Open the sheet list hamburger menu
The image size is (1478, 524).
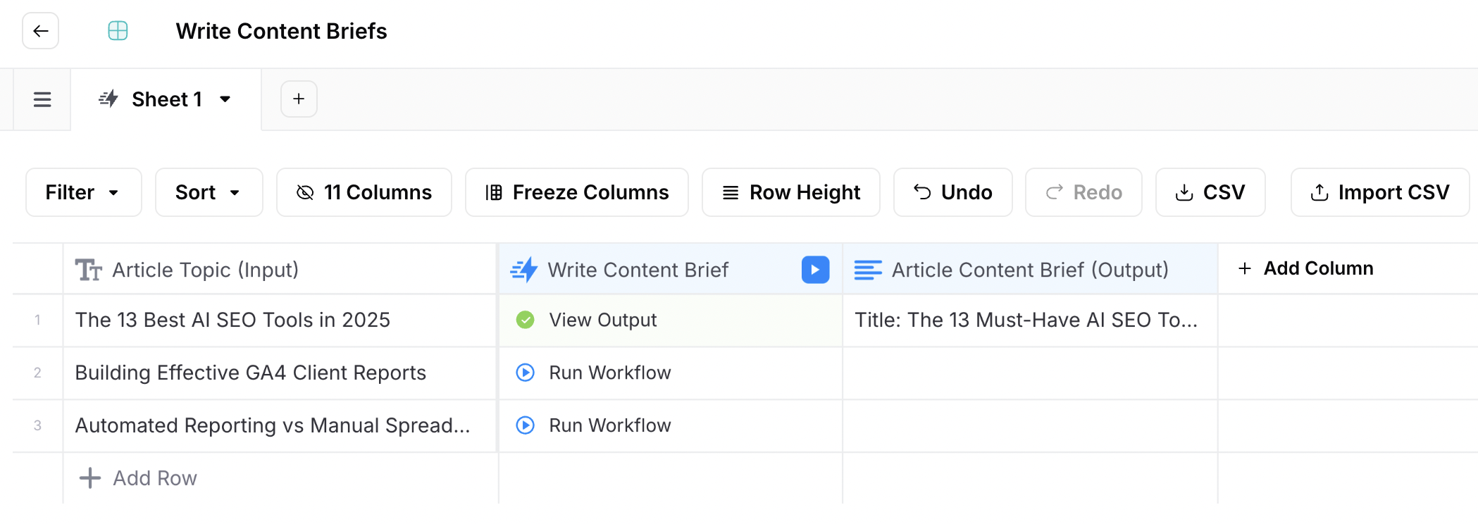42,99
